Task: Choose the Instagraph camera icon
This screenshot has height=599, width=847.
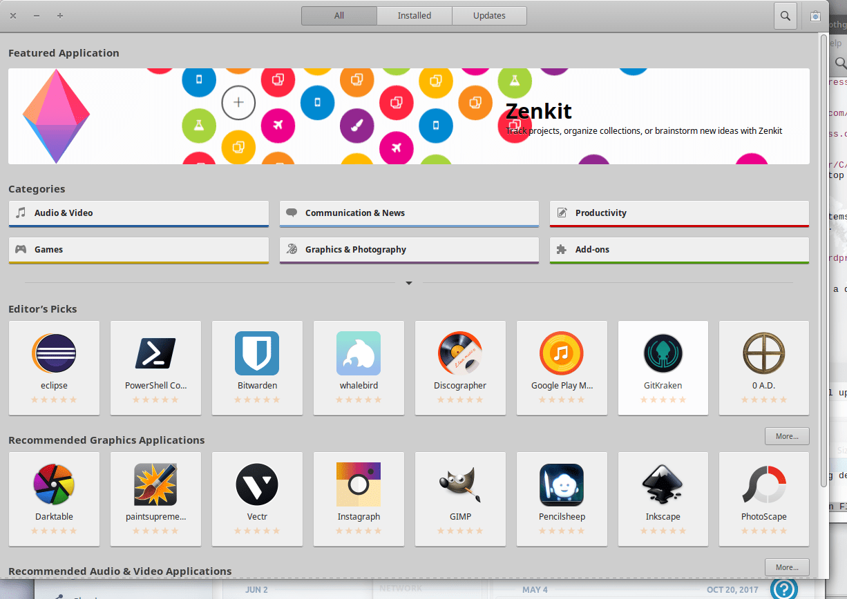Action: [x=359, y=484]
